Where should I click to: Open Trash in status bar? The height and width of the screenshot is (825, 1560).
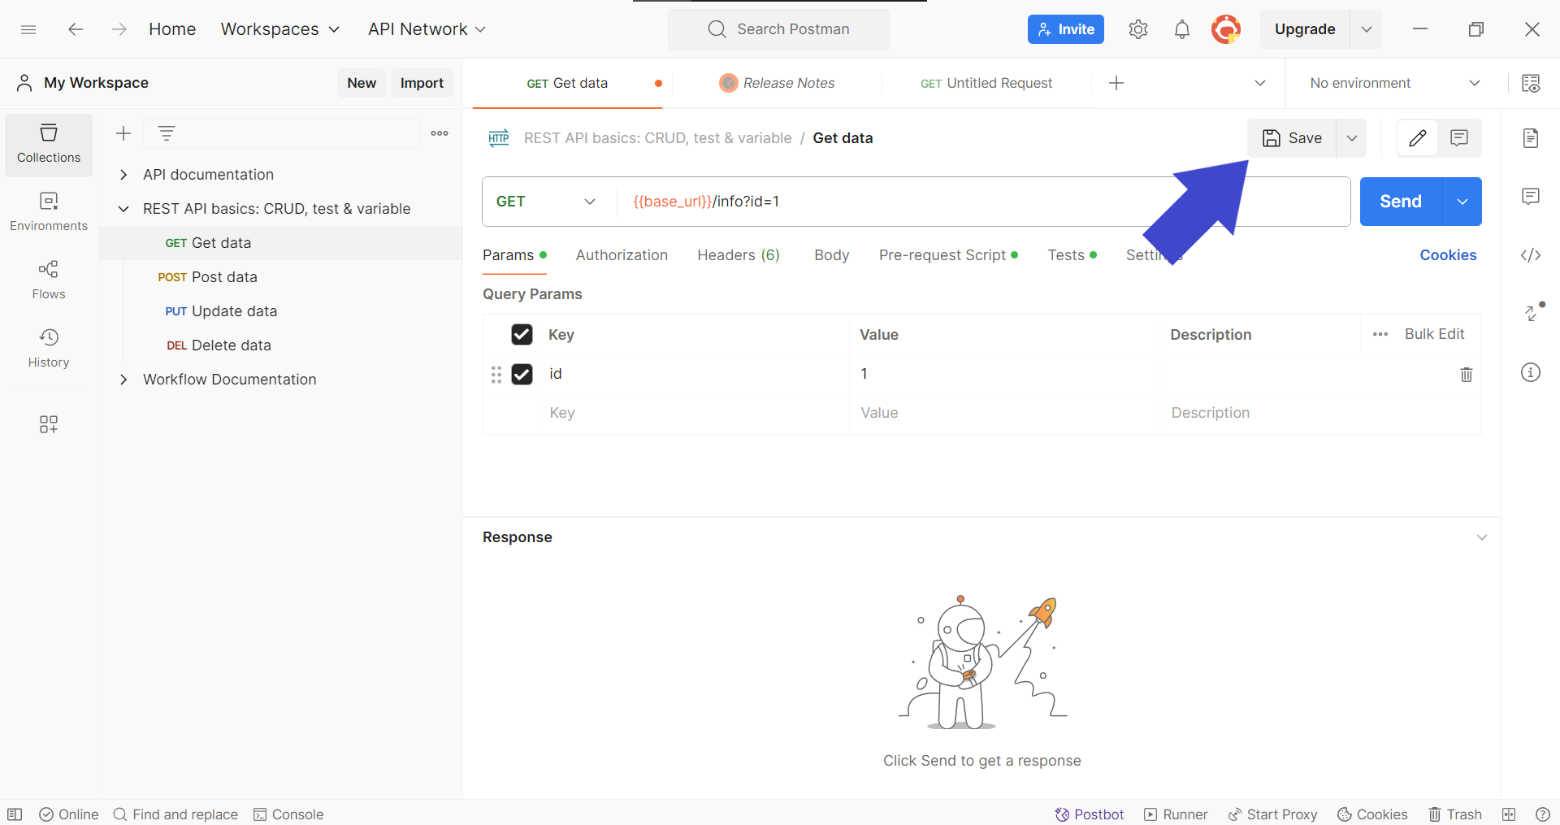pyautogui.click(x=1455, y=814)
